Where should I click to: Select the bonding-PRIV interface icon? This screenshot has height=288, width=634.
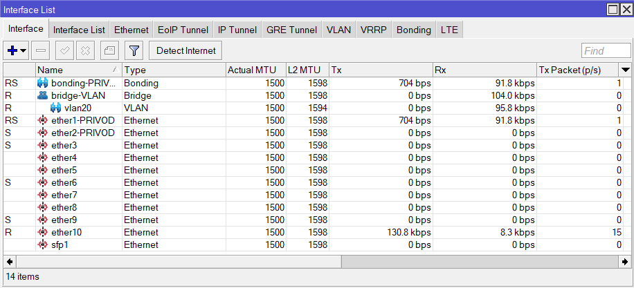(43, 83)
